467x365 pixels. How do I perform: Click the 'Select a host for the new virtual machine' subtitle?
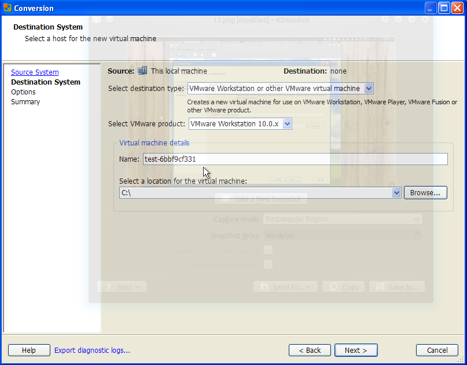point(90,38)
